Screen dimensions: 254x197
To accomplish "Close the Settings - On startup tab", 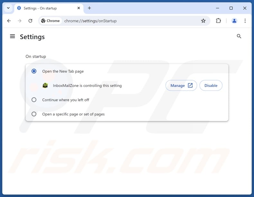I will click(x=79, y=8).
